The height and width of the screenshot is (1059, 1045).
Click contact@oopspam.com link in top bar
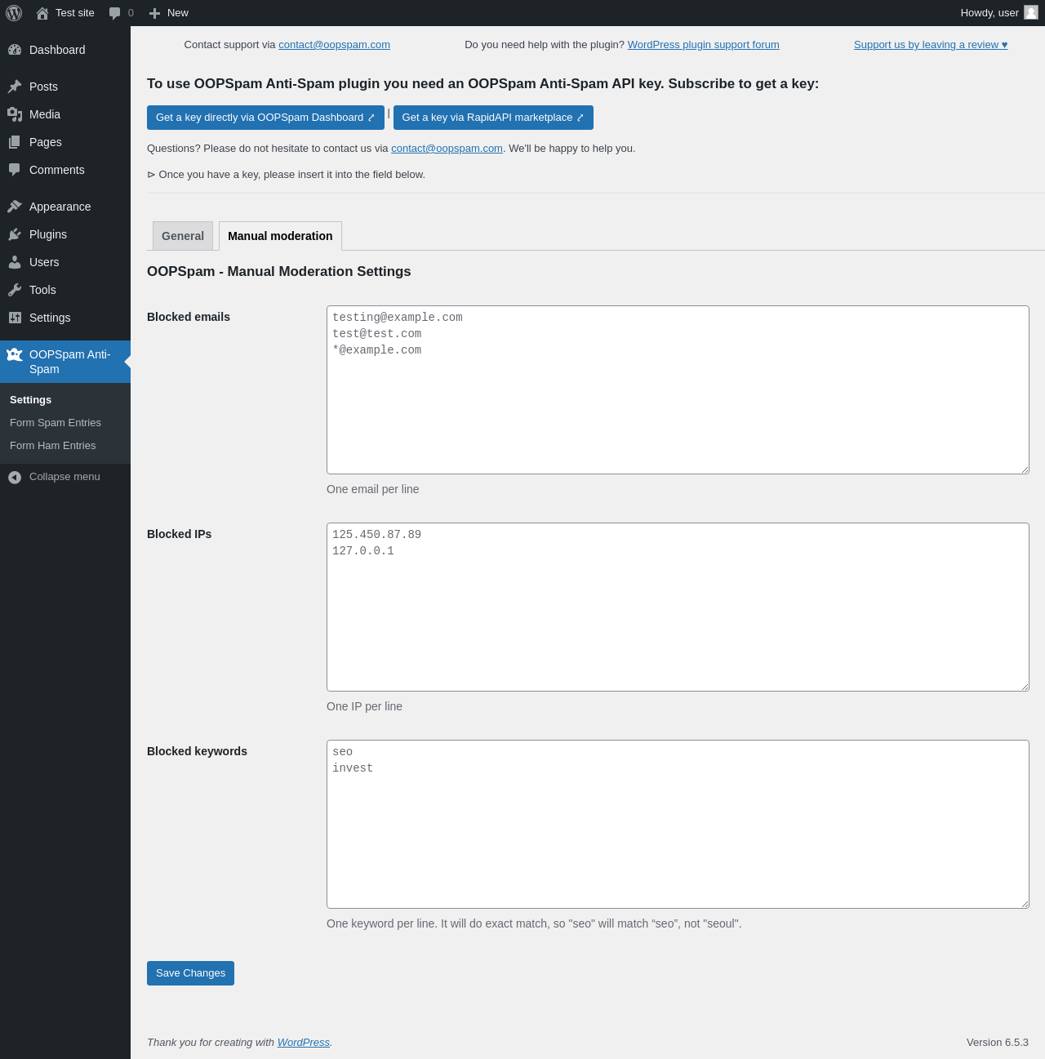[x=334, y=45]
